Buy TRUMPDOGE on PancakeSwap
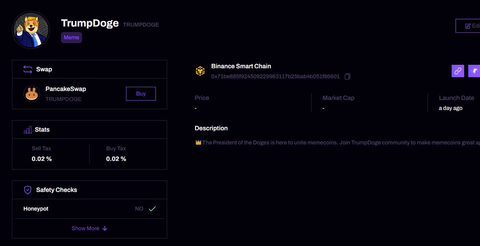 (x=141, y=94)
